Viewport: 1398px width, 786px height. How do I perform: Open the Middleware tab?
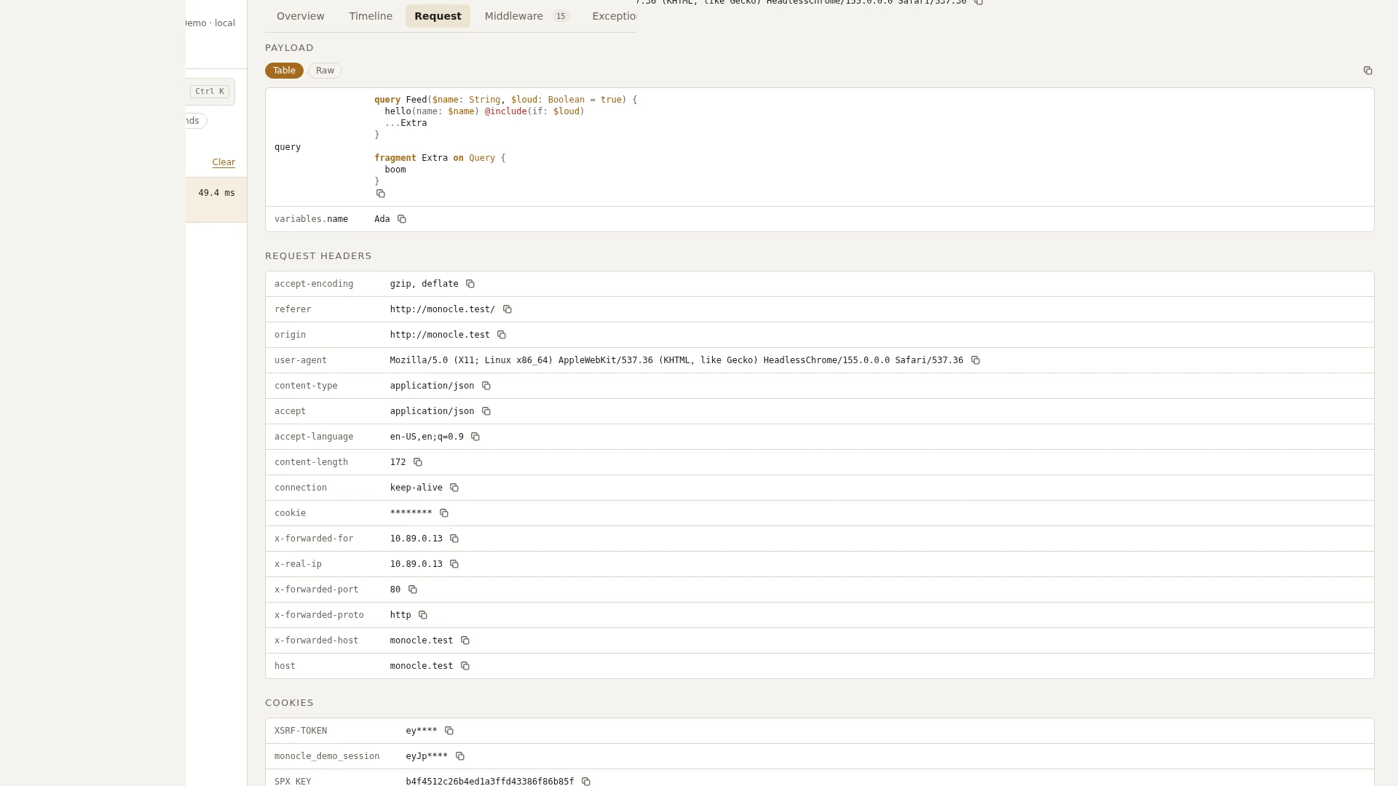526,16
